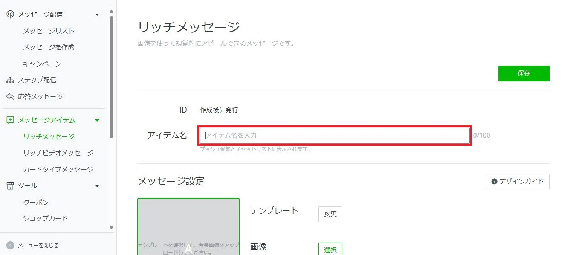Open キャンペーン in sidebar
Image resolution: width=567 pixels, height=255 pixels.
click(42, 64)
